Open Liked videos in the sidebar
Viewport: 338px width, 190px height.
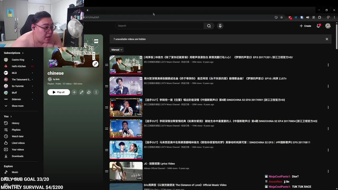coord(18,143)
